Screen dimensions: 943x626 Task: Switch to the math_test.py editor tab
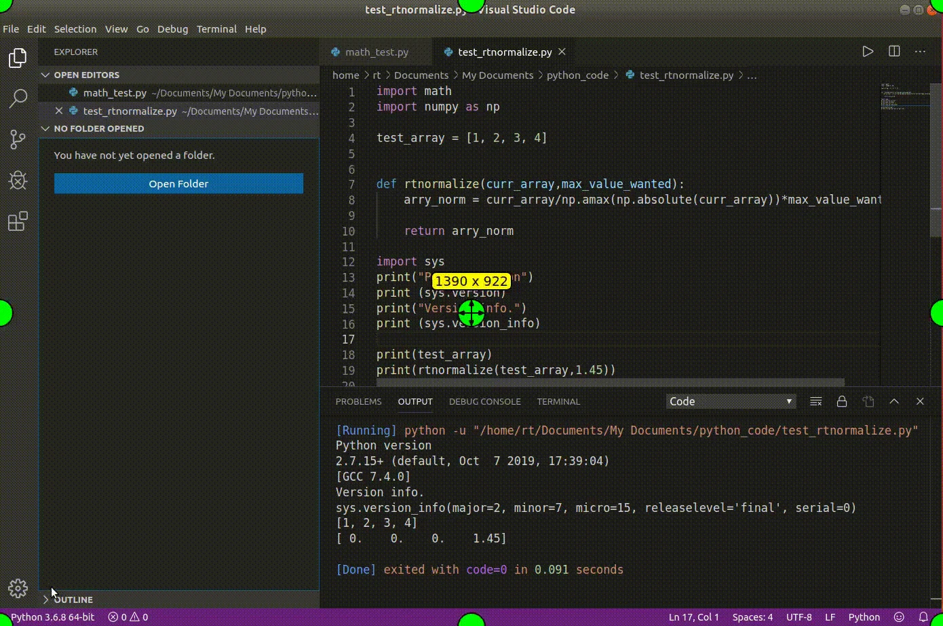(375, 52)
